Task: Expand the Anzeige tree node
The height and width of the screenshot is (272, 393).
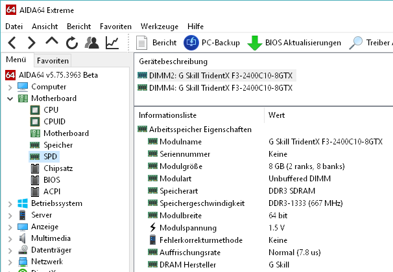Action: (10, 227)
